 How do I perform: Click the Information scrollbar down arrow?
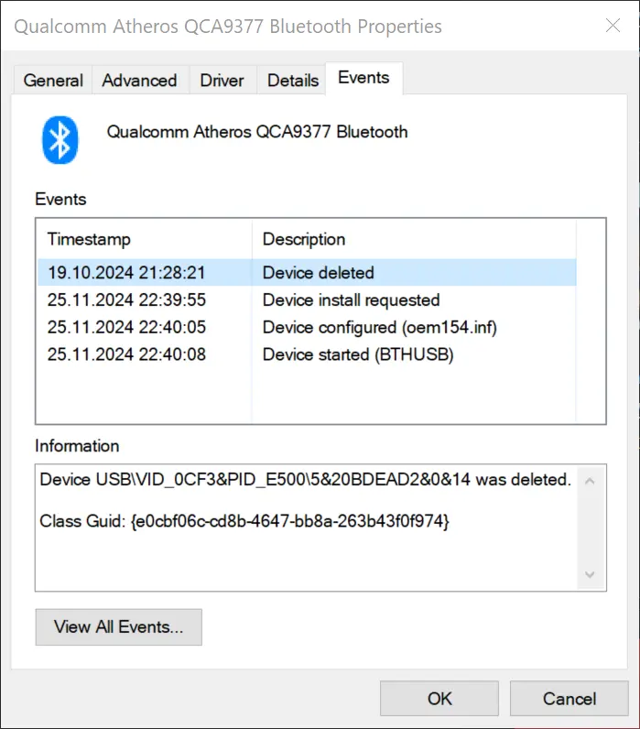tap(590, 574)
